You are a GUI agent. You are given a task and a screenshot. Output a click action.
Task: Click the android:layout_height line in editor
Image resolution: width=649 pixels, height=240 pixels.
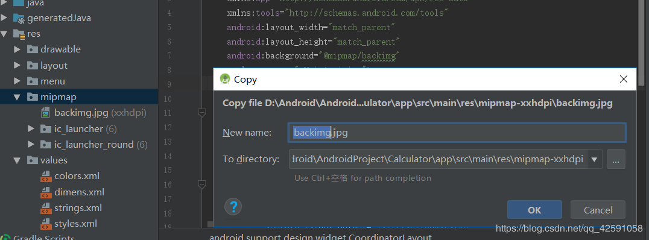tap(313, 42)
